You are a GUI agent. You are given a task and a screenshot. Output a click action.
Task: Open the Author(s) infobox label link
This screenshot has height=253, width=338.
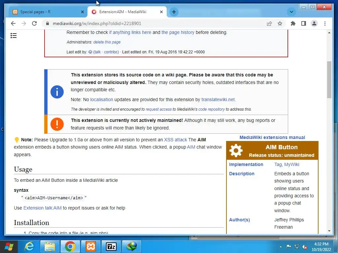(239, 220)
